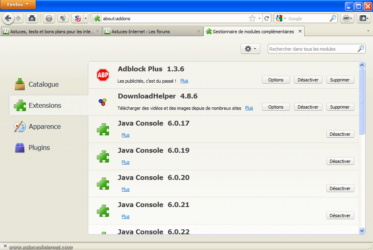
Task: Click the Adblock Plus ABP stop-sign icon
Action: [103, 75]
